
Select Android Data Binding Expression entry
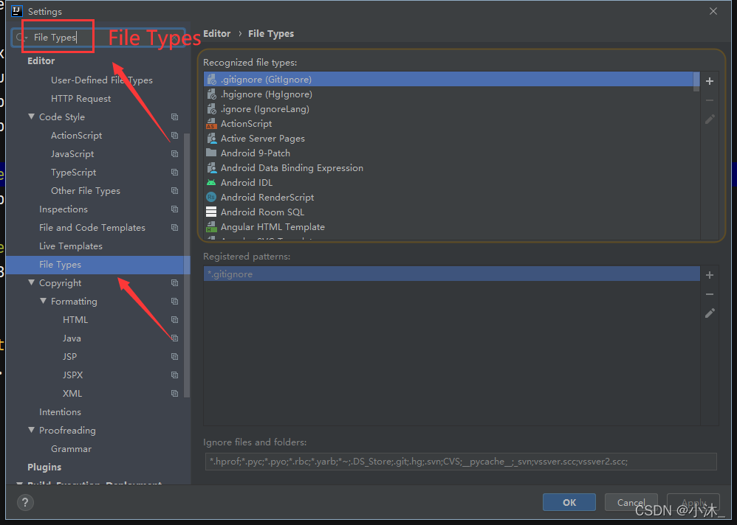[x=449, y=168]
